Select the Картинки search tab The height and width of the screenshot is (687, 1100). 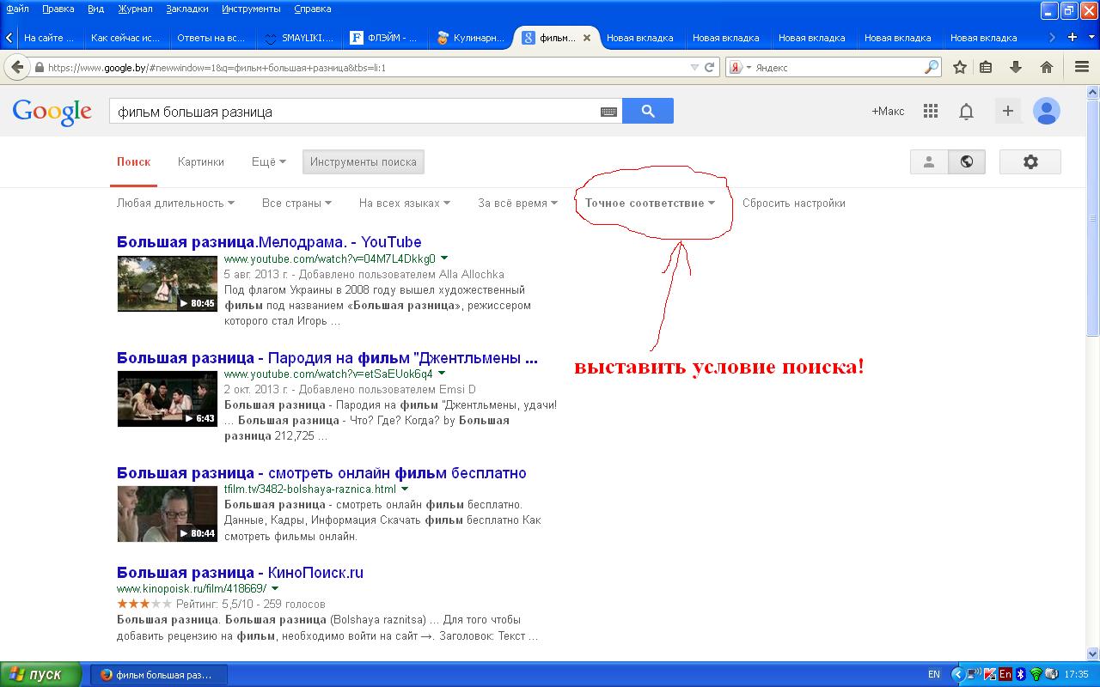click(x=201, y=161)
